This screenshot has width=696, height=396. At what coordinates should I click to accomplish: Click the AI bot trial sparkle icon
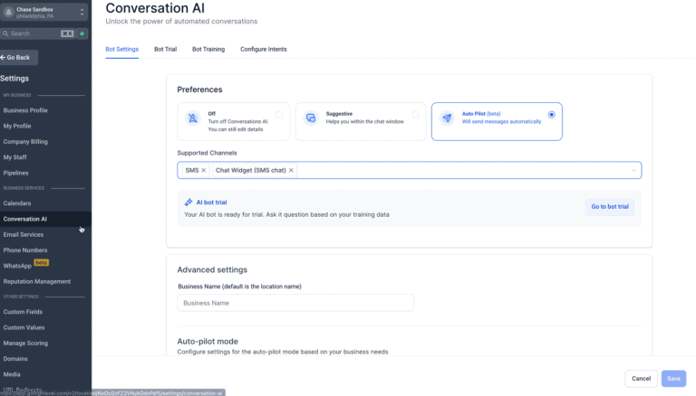coord(188,202)
